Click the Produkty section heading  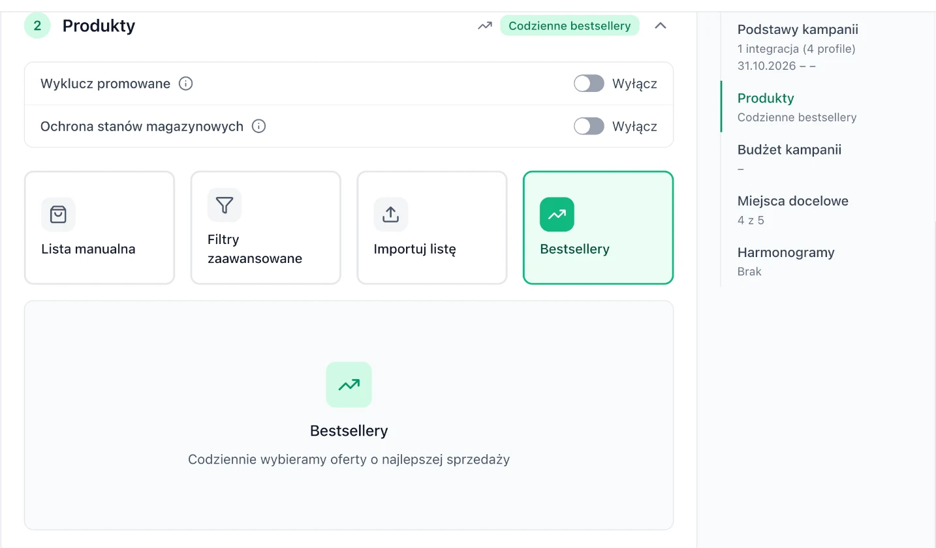click(99, 26)
